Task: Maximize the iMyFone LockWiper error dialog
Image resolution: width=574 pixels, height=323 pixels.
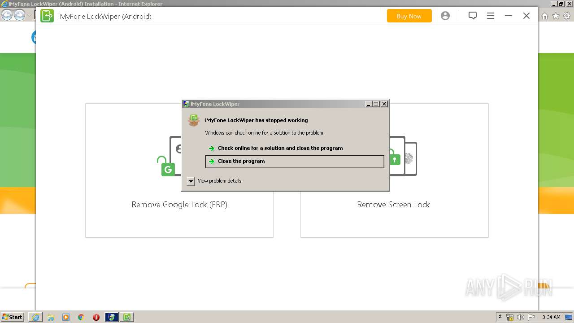Action: [376, 104]
